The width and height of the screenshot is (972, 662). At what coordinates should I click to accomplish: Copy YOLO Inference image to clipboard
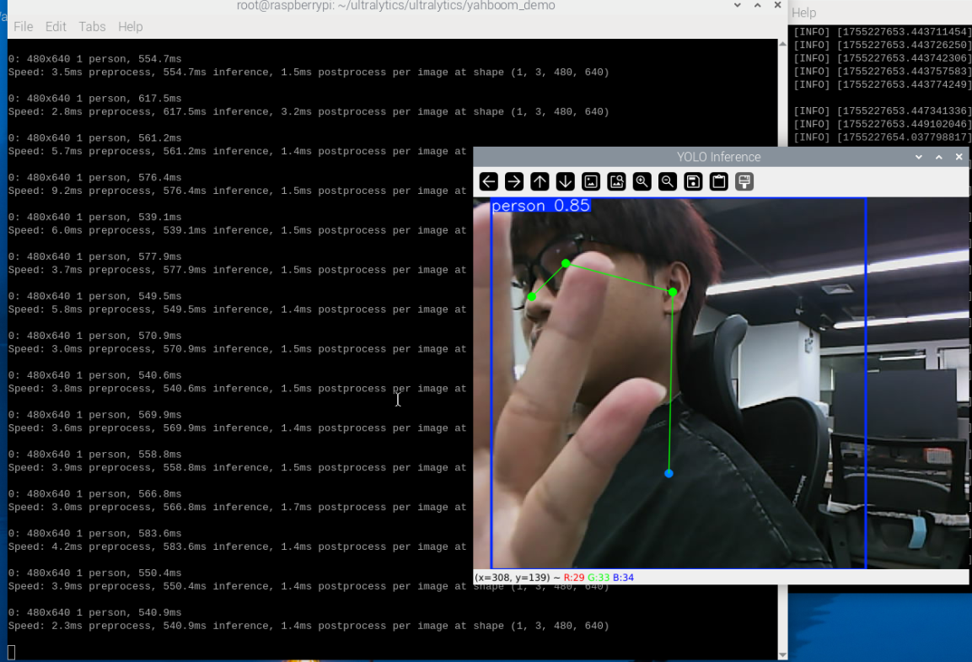719,181
